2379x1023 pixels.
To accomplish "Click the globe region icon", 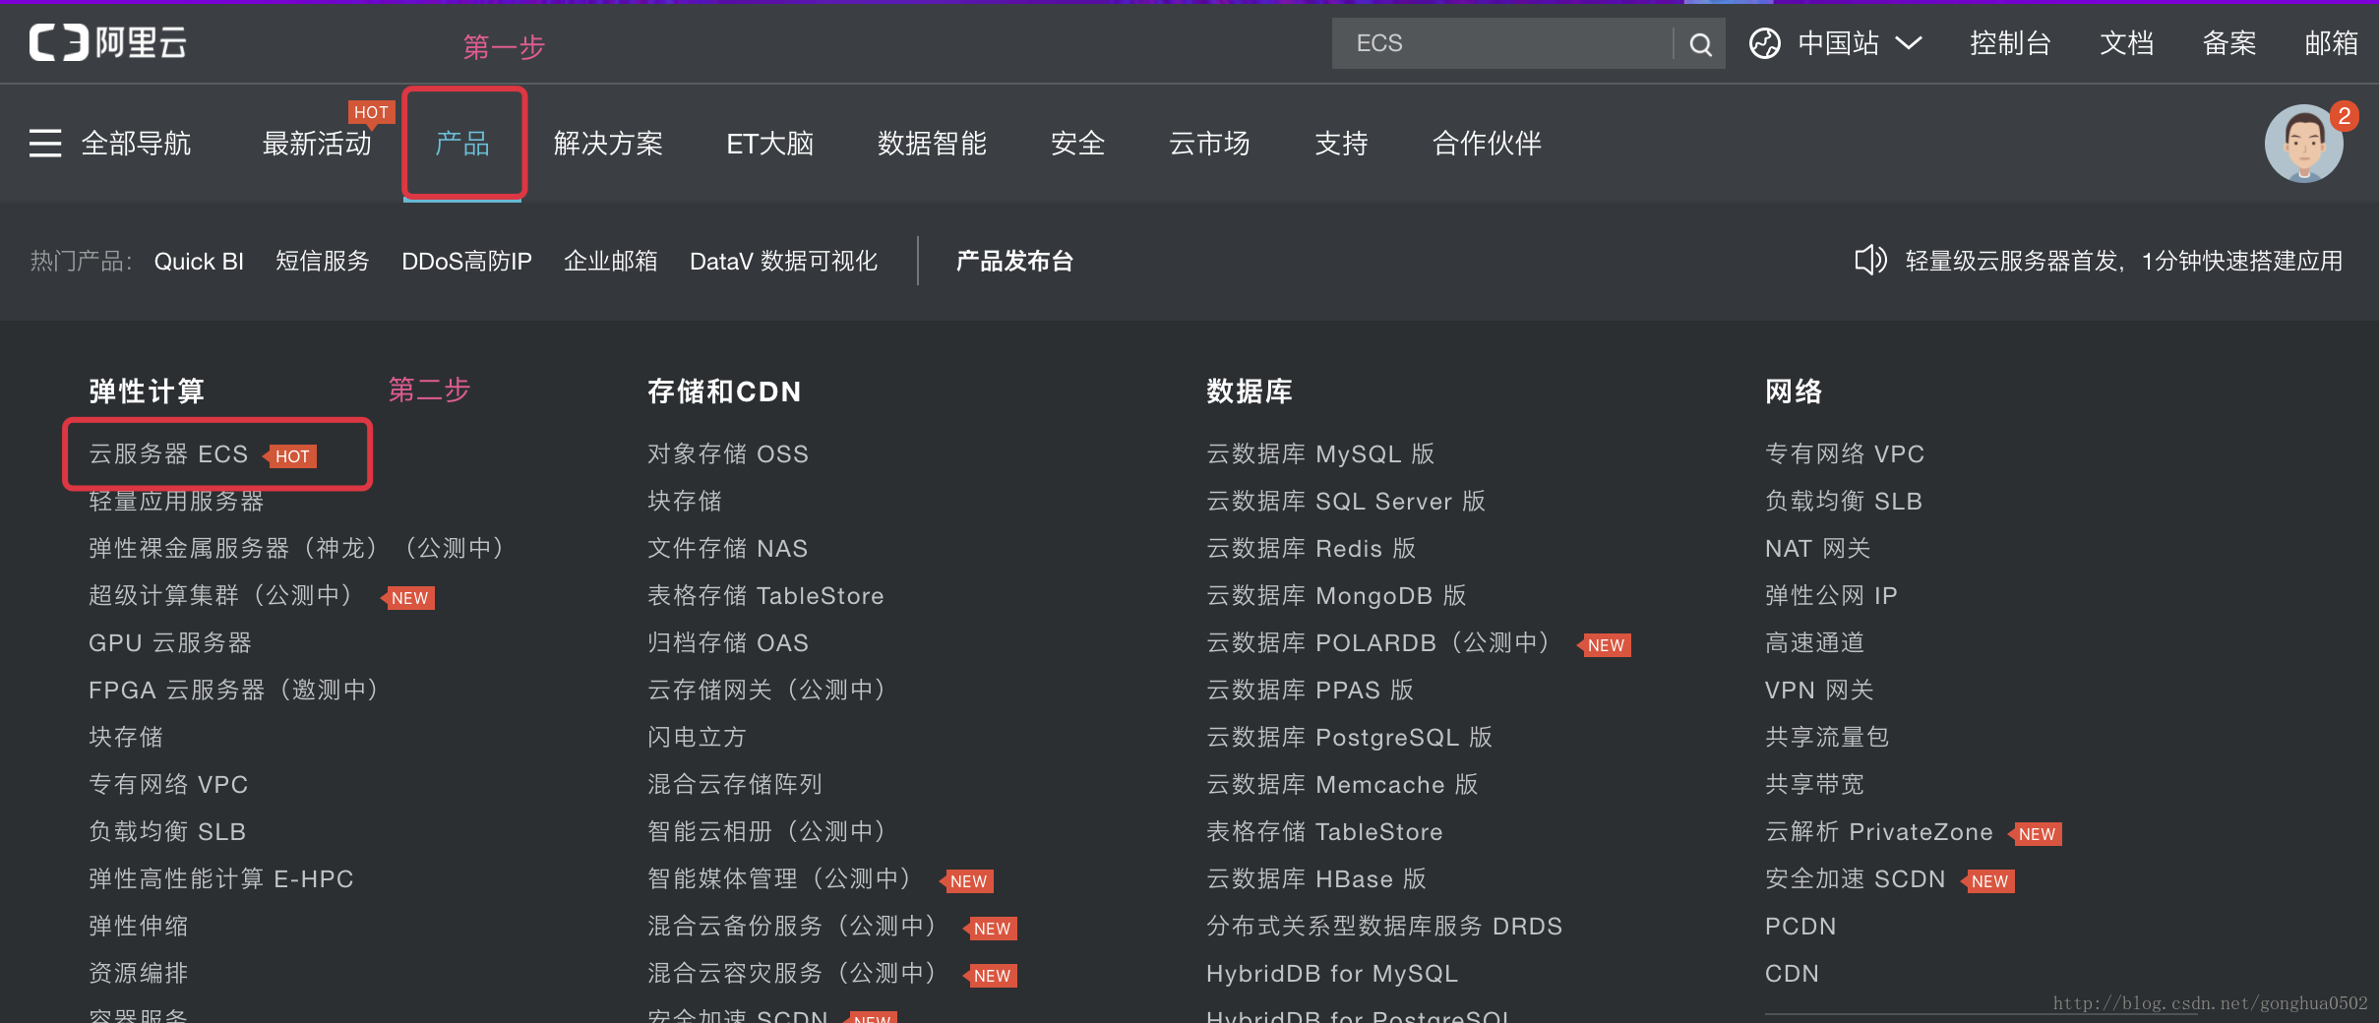I will tap(1765, 43).
